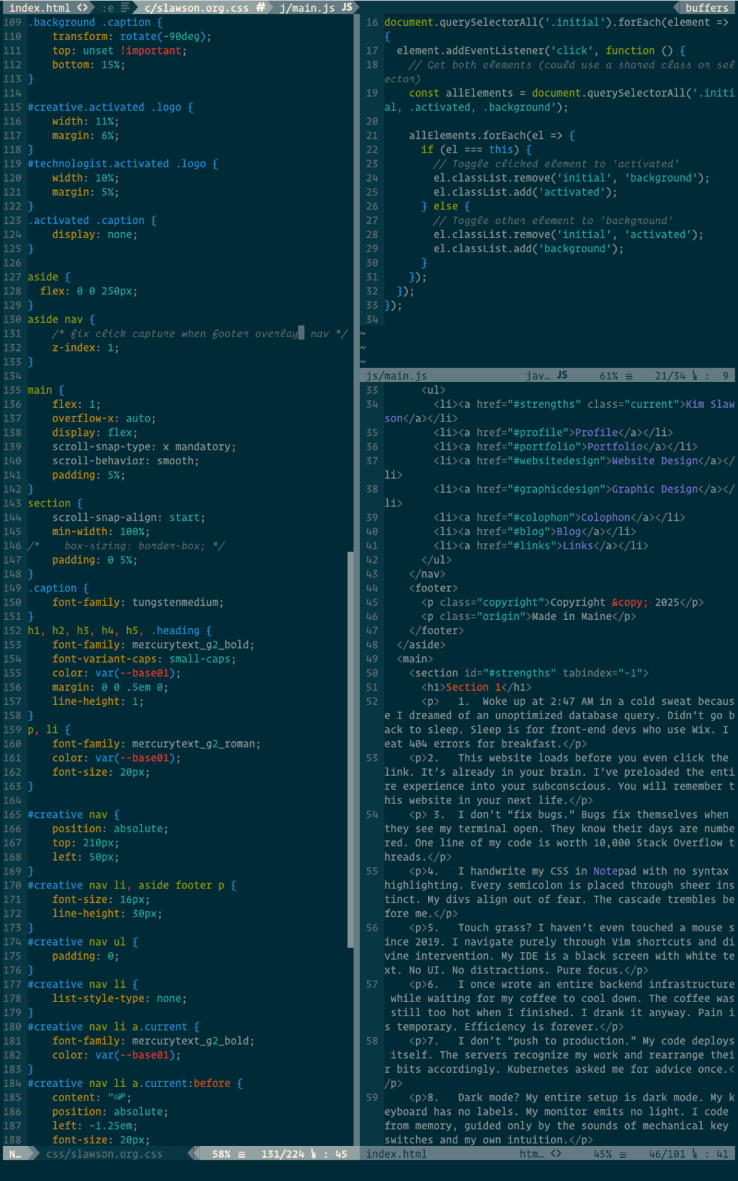Open the :e tab in the tabline
Viewport: 738px width, 1181px height.
pyautogui.click(x=115, y=8)
